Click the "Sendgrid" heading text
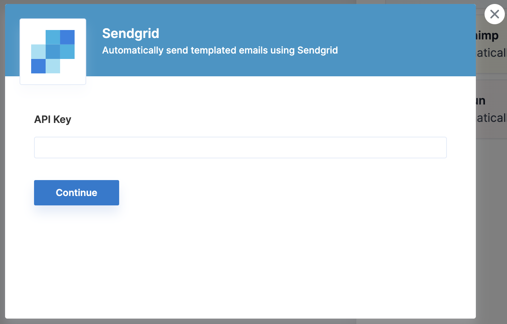Screen dimensions: 507x324 click(131, 33)
